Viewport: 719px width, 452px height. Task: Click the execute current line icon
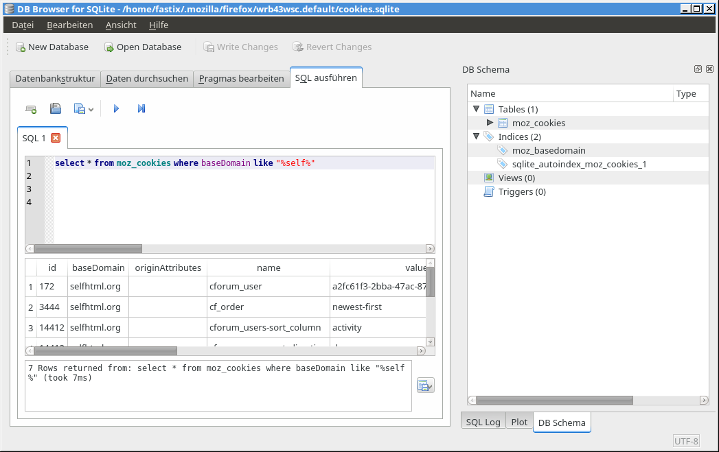point(141,108)
